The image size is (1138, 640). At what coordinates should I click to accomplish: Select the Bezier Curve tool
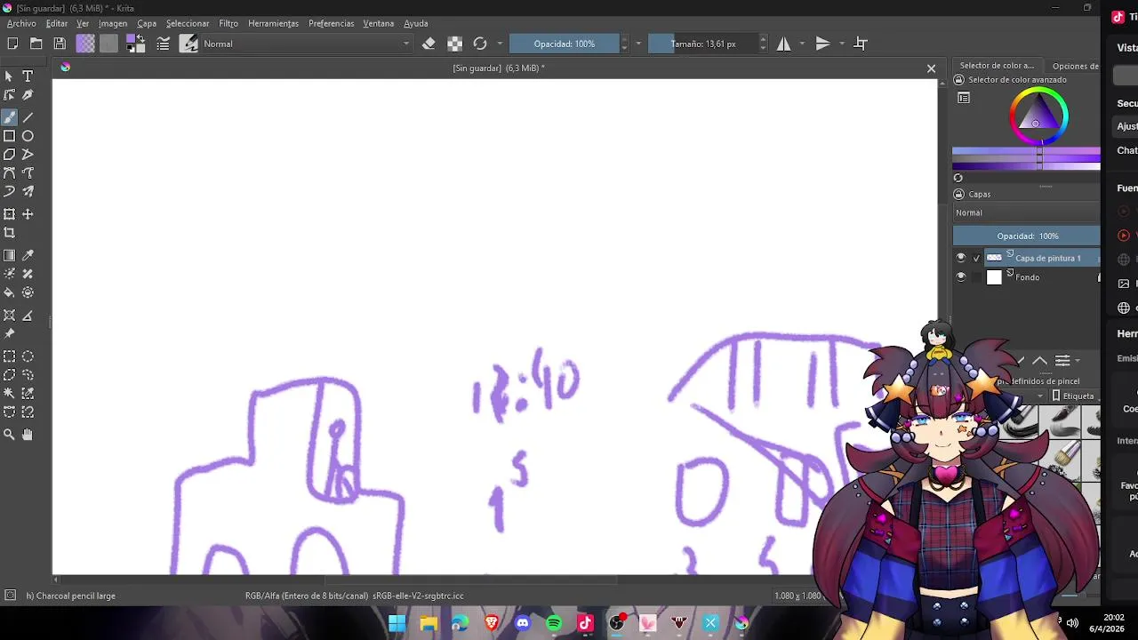(9, 173)
